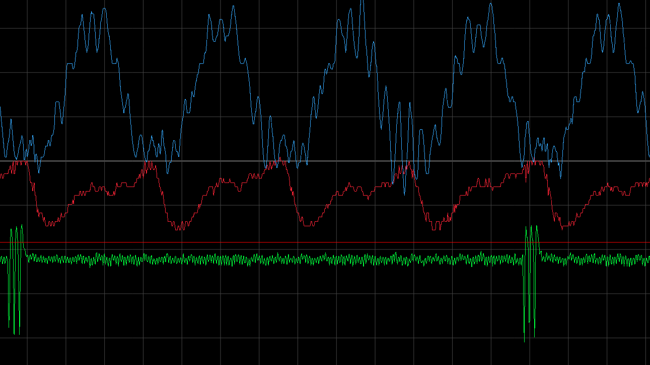Click the right green spike burst
This screenshot has height=365, width=650.
531,282
